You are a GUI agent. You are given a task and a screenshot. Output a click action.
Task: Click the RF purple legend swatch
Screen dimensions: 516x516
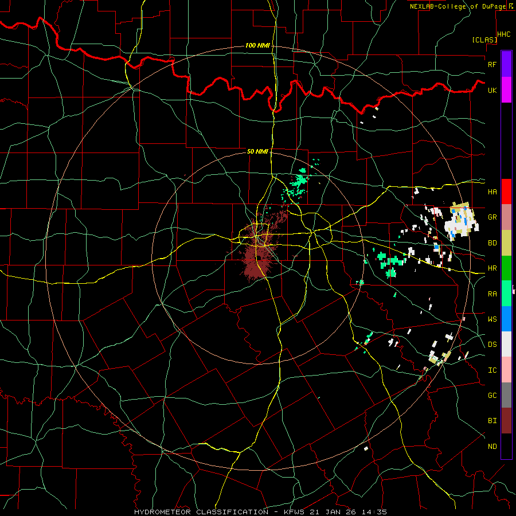[506, 64]
